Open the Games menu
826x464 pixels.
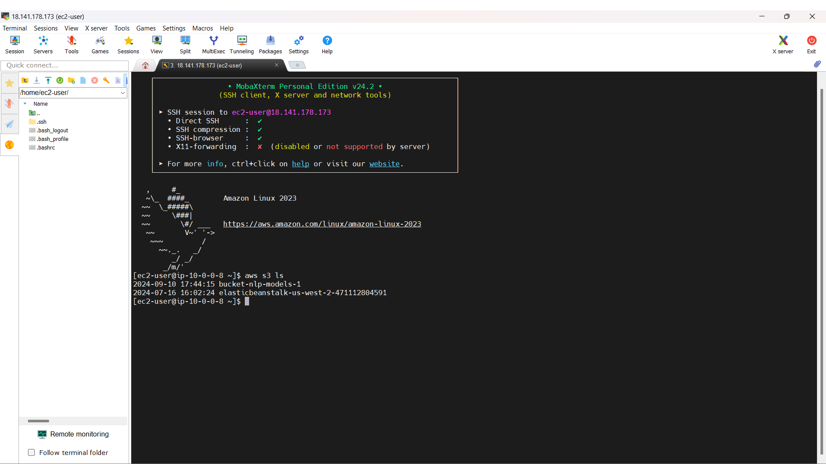(x=146, y=28)
